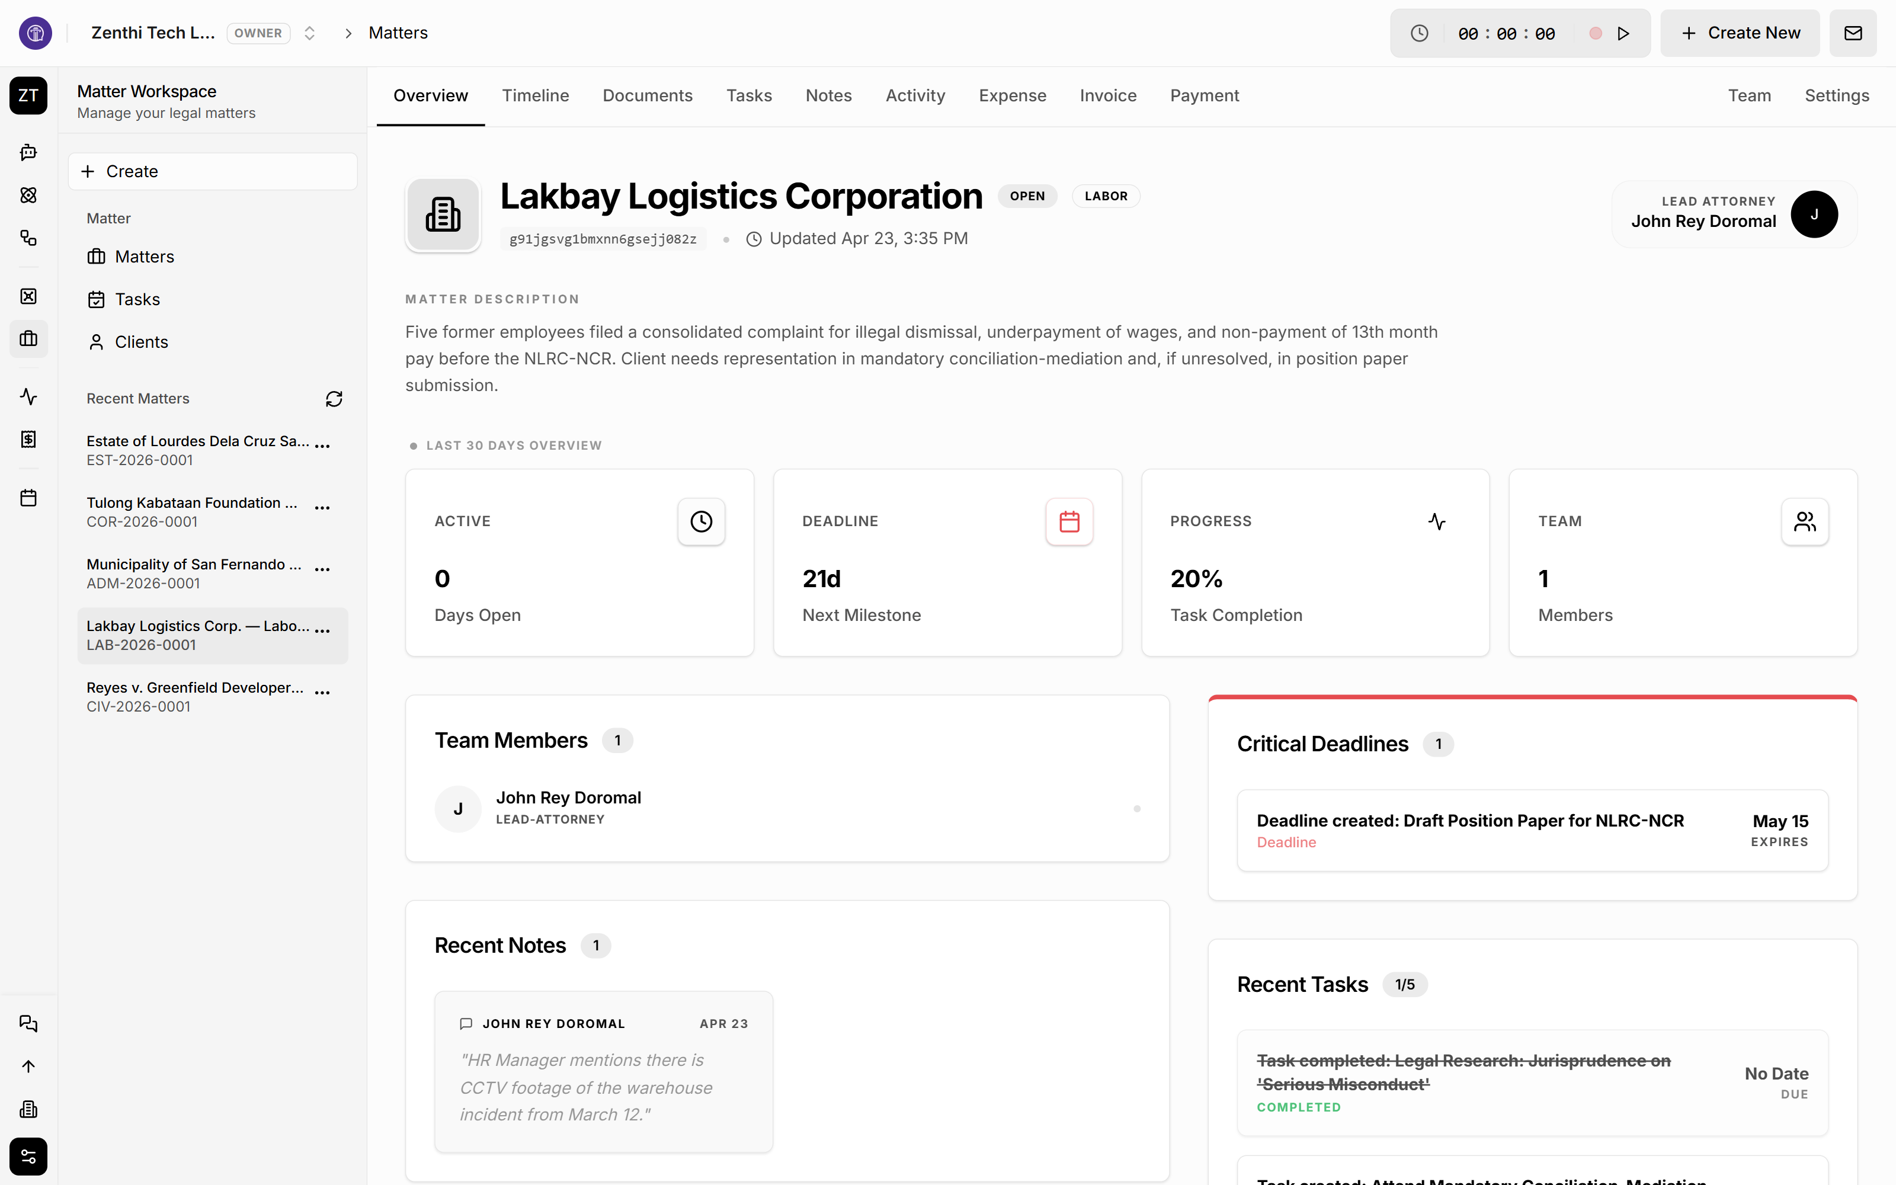Viewport: 1896px width, 1185px height.
Task: Click the Lakbay building matter icon
Action: coord(443,214)
